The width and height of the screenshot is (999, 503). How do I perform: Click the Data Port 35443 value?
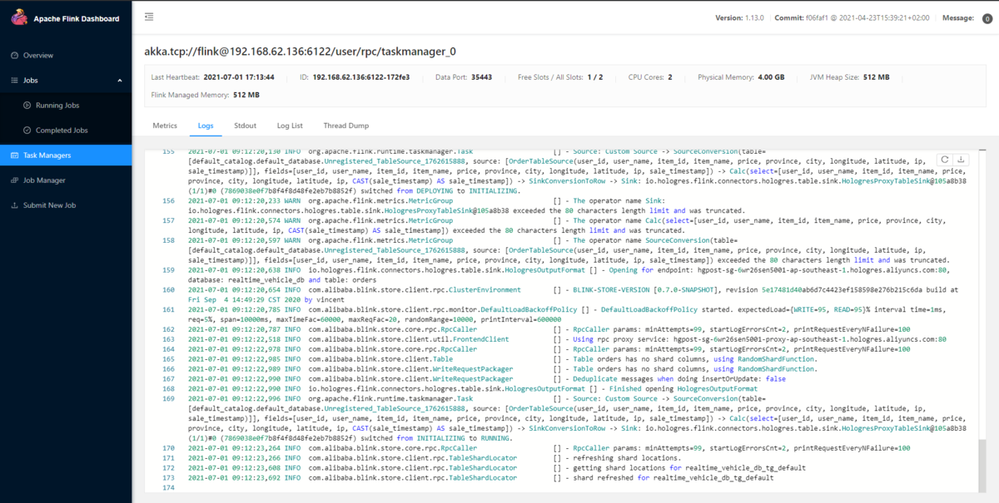[481, 77]
